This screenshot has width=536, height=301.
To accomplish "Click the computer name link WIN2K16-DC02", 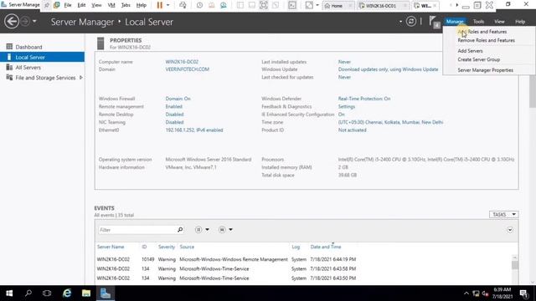I will point(182,62).
